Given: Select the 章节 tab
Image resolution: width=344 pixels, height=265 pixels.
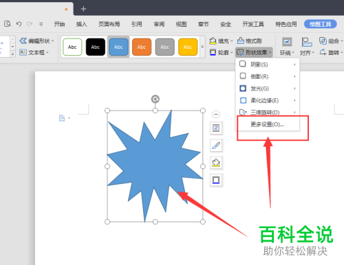Looking at the screenshot, I should [x=204, y=24].
